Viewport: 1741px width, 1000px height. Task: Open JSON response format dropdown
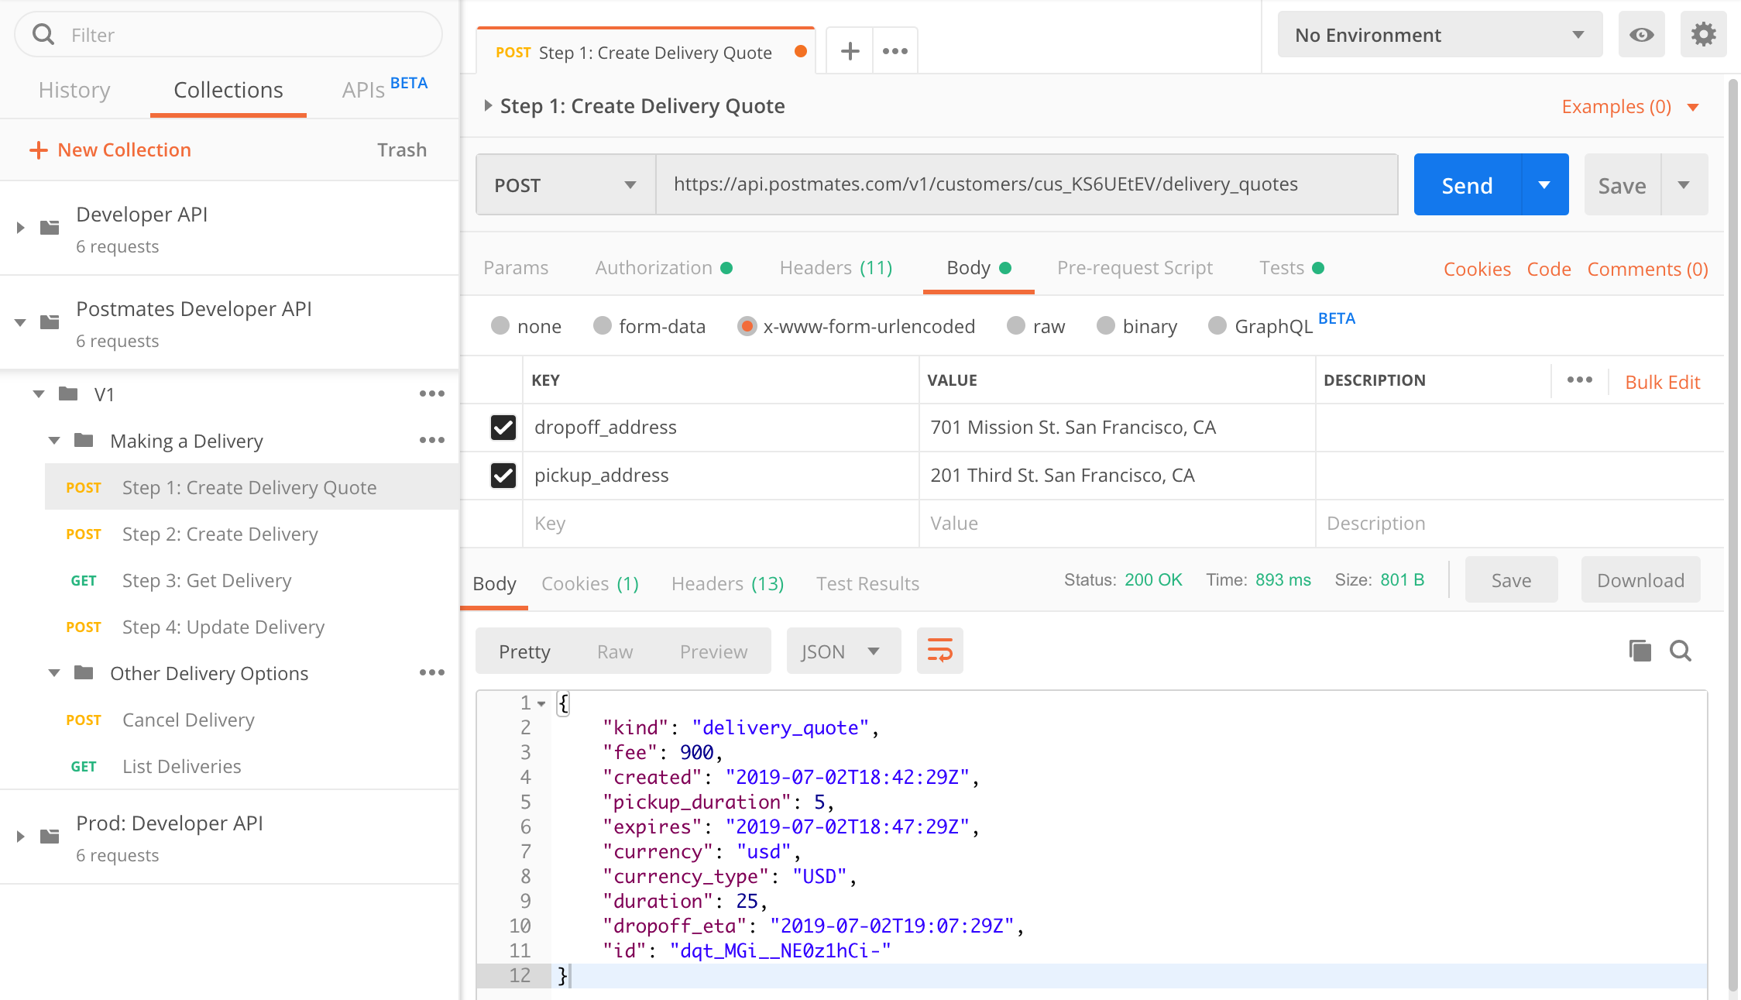pos(843,651)
